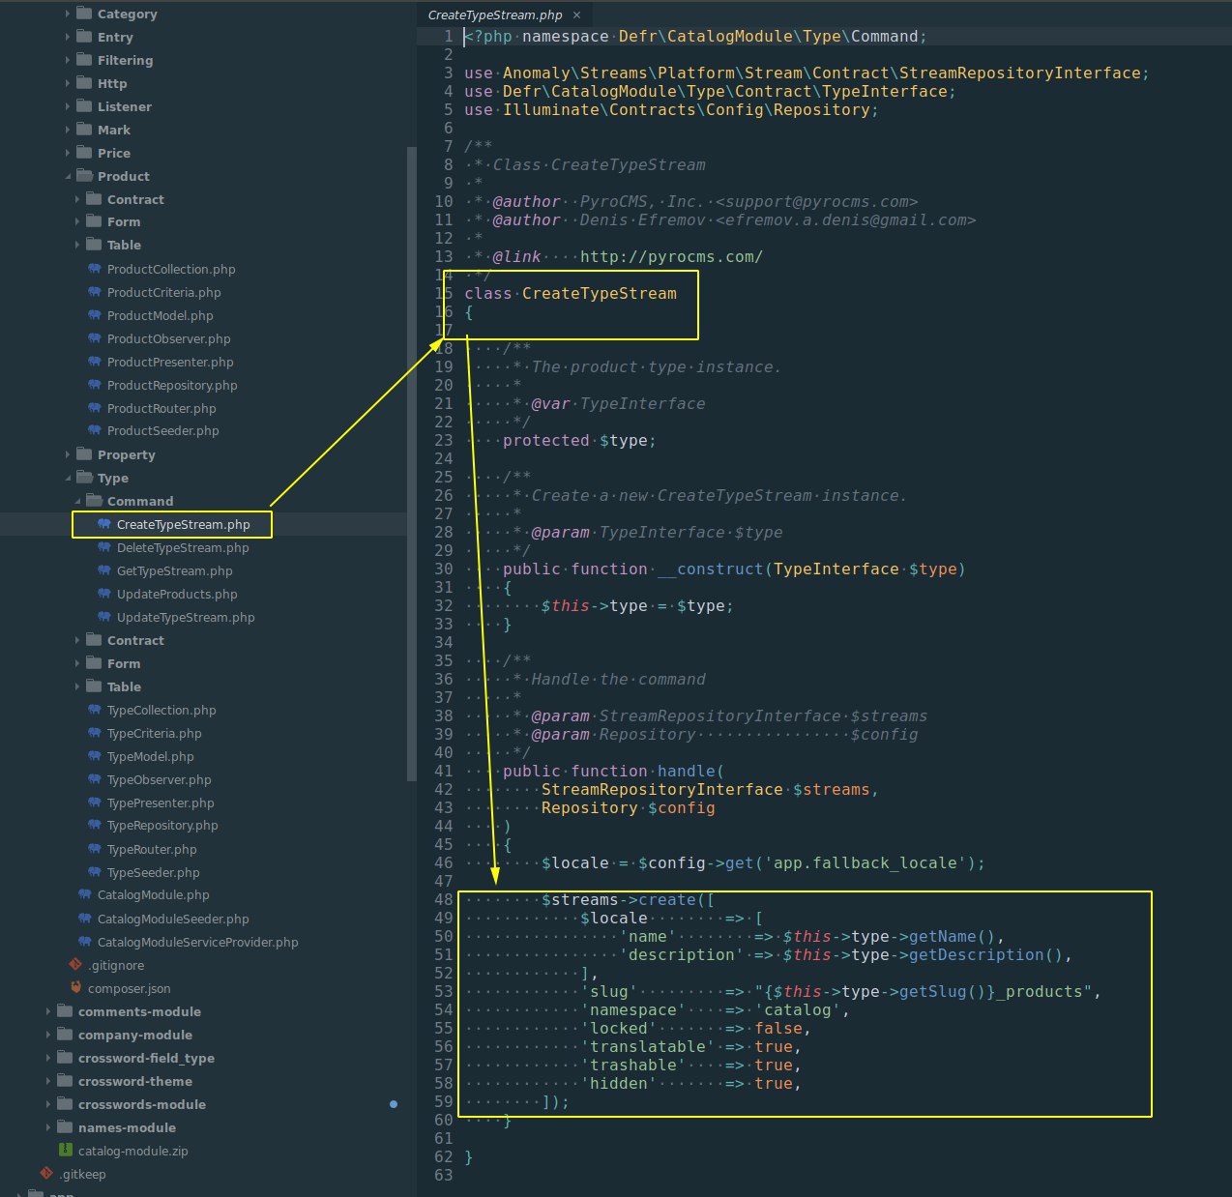
Task: Select the Filtering folder
Action: 125,60
